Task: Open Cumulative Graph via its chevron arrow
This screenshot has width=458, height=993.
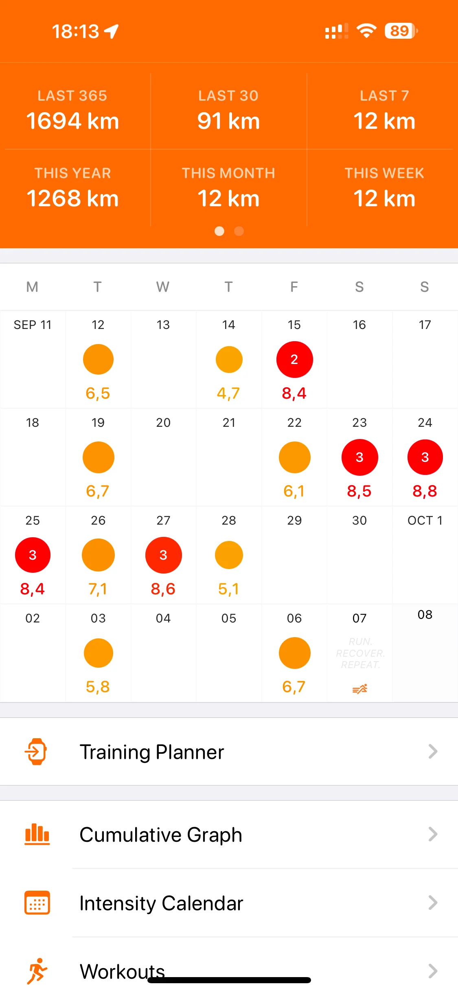Action: pyautogui.click(x=433, y=834)
